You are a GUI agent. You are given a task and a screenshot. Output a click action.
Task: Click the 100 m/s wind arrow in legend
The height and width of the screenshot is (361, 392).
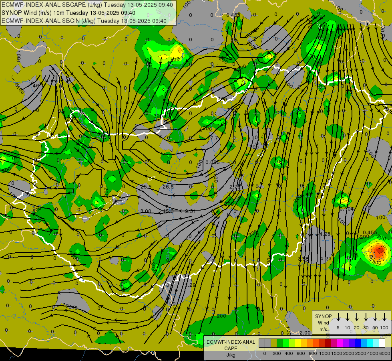pyautogui.click(x=384, y=317)
